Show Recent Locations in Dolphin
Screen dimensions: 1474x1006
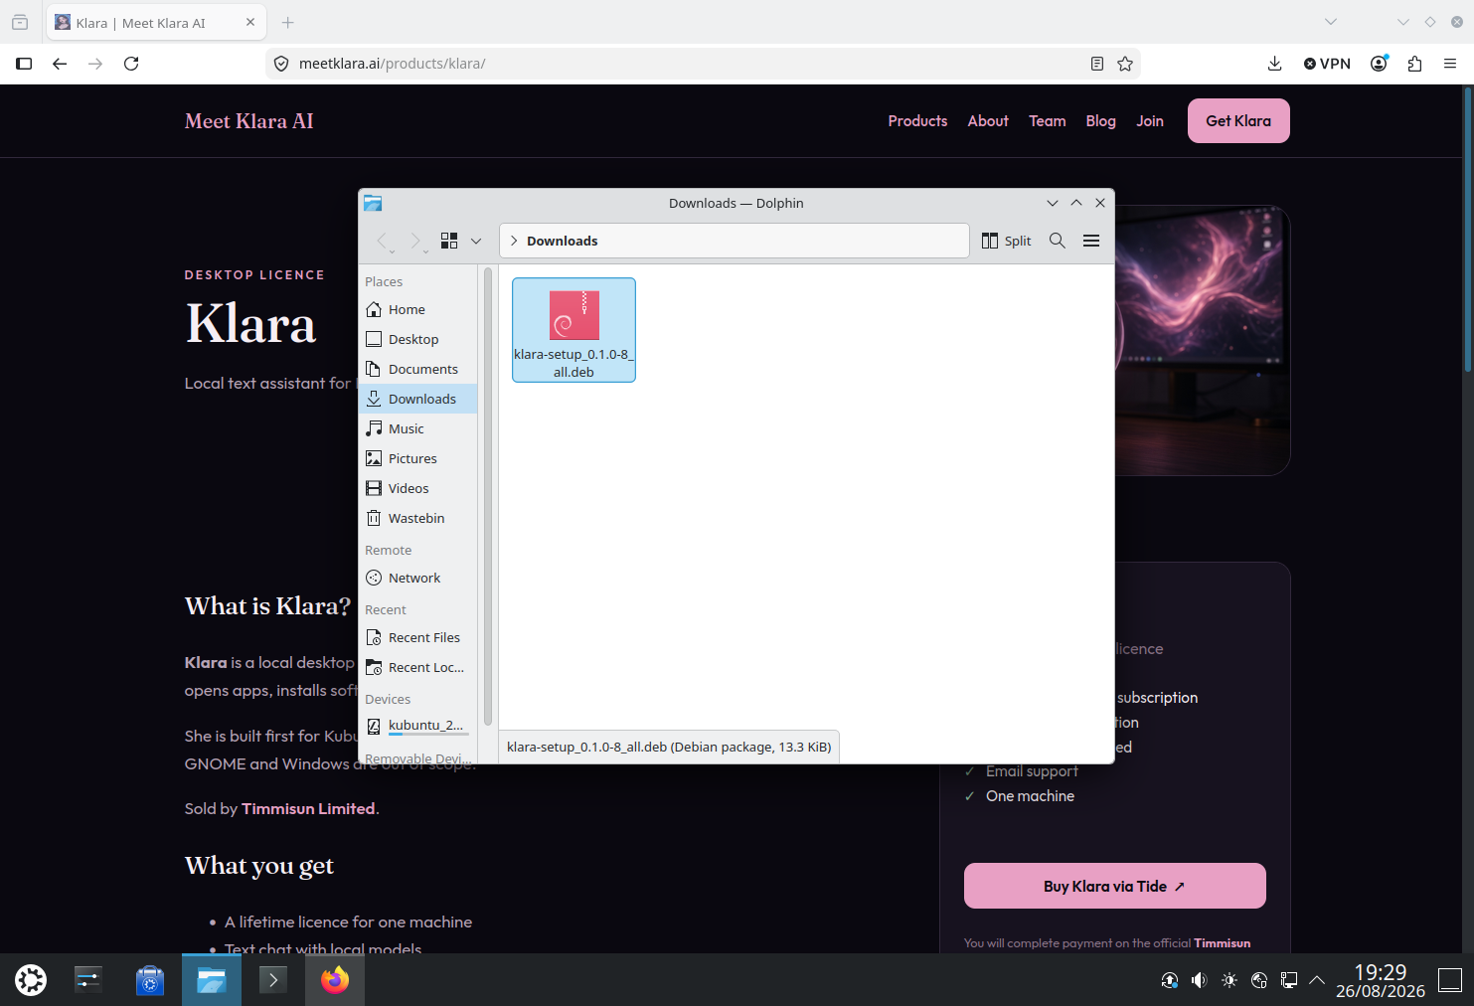417,667
